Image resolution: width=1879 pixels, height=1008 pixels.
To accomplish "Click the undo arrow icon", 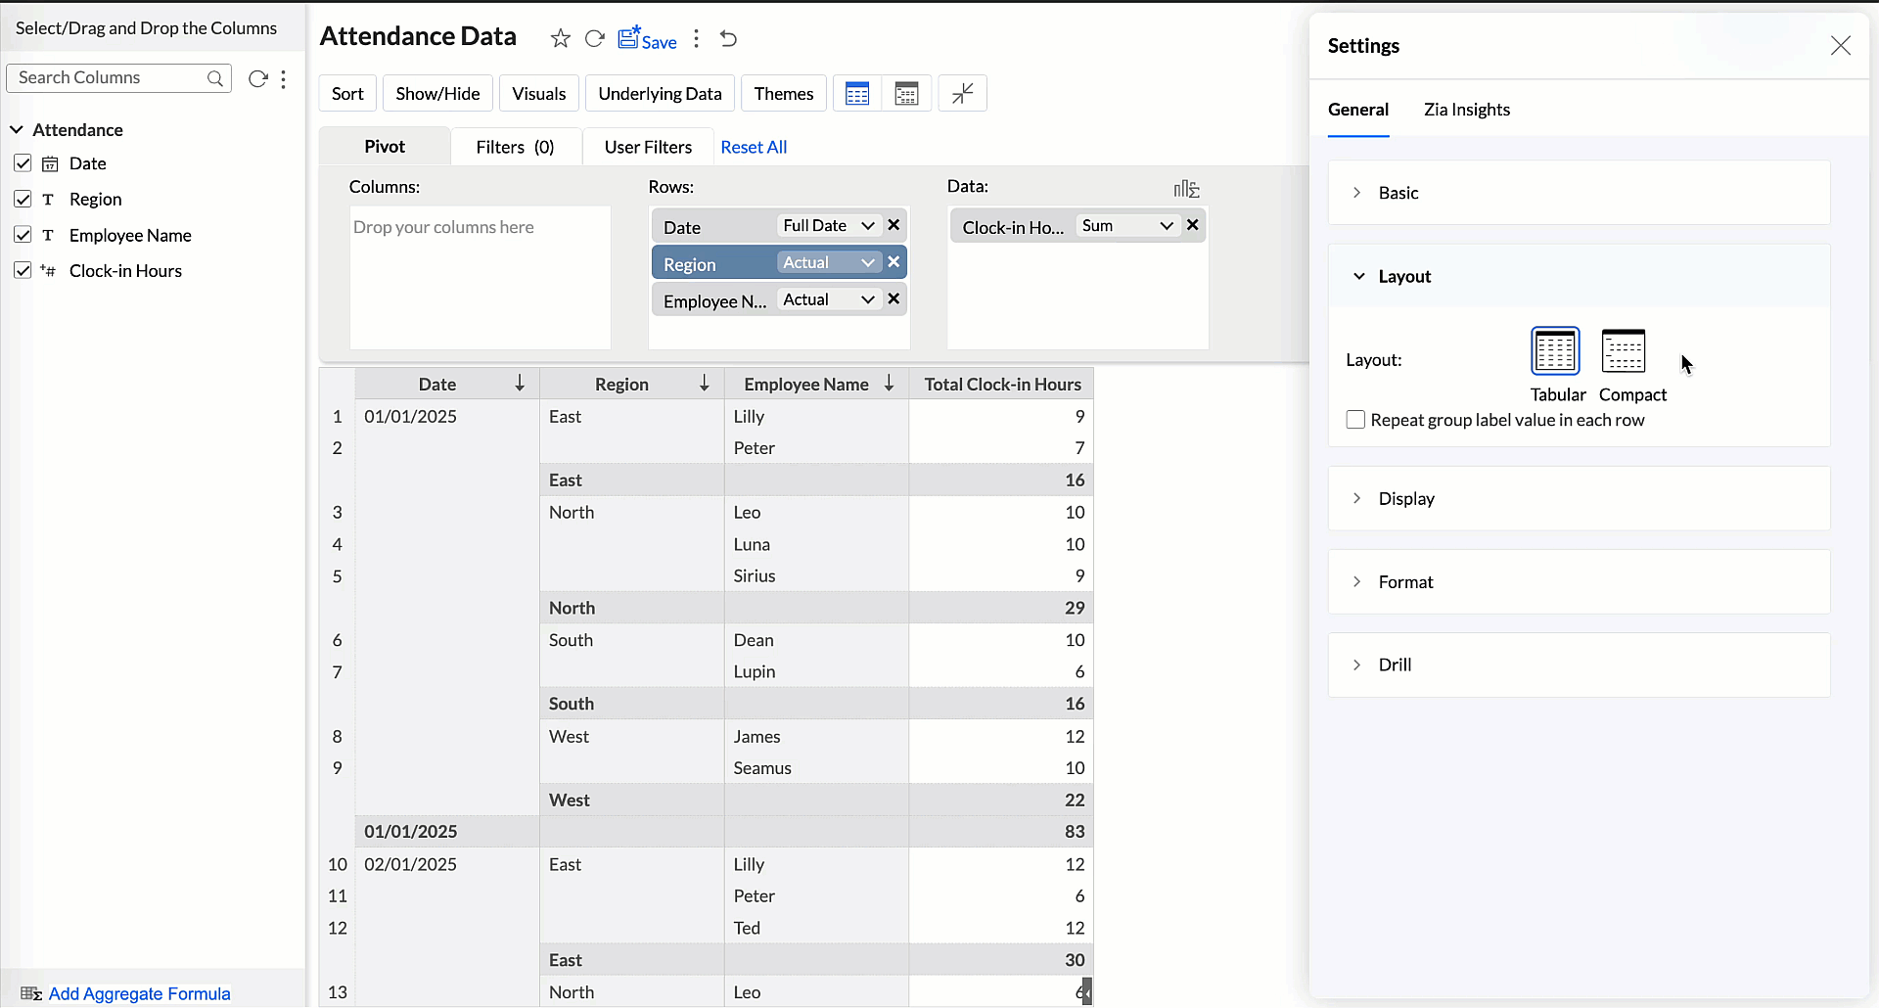I will [728, 38].
